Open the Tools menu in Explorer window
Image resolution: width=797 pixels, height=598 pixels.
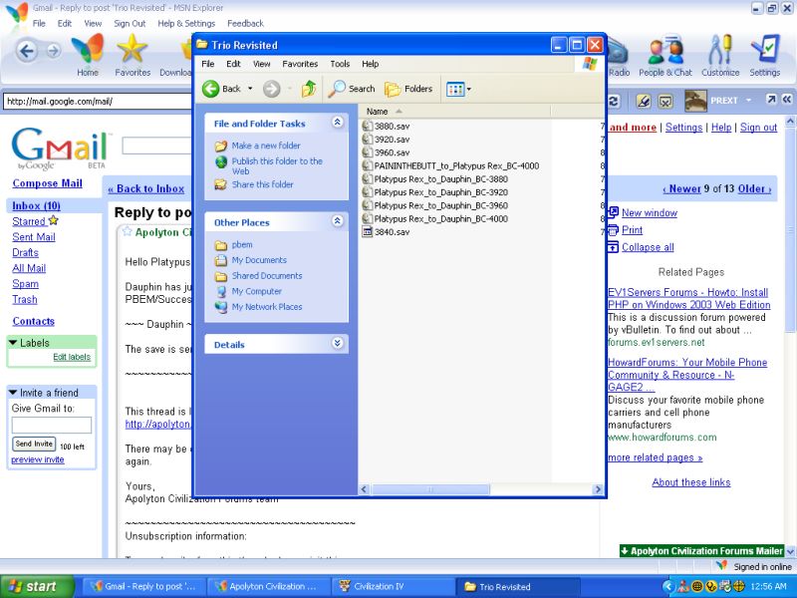click(x=340, y=64)
